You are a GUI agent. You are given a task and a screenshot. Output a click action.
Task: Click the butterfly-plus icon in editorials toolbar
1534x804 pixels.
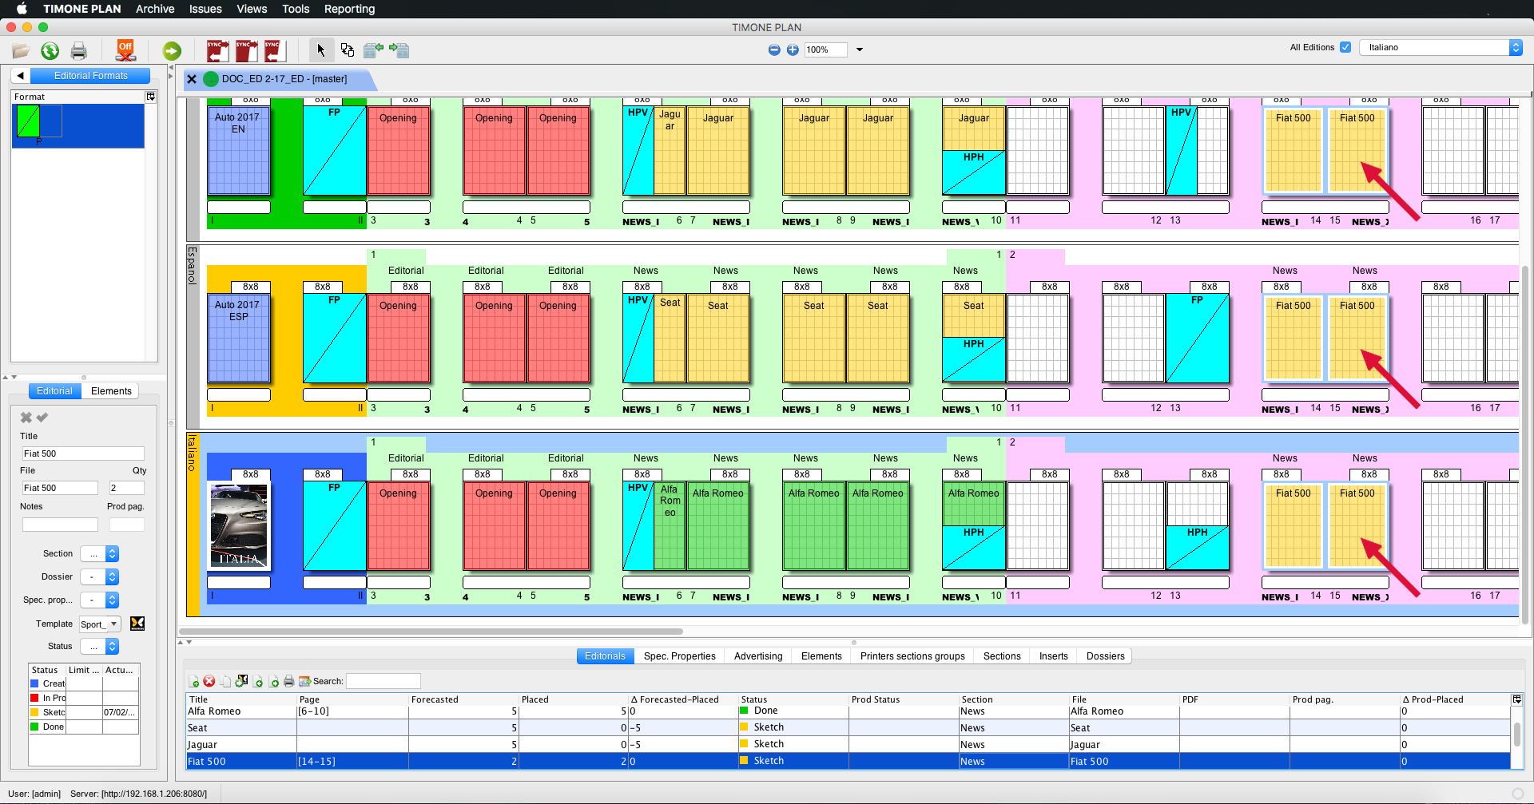click(241, 681)
